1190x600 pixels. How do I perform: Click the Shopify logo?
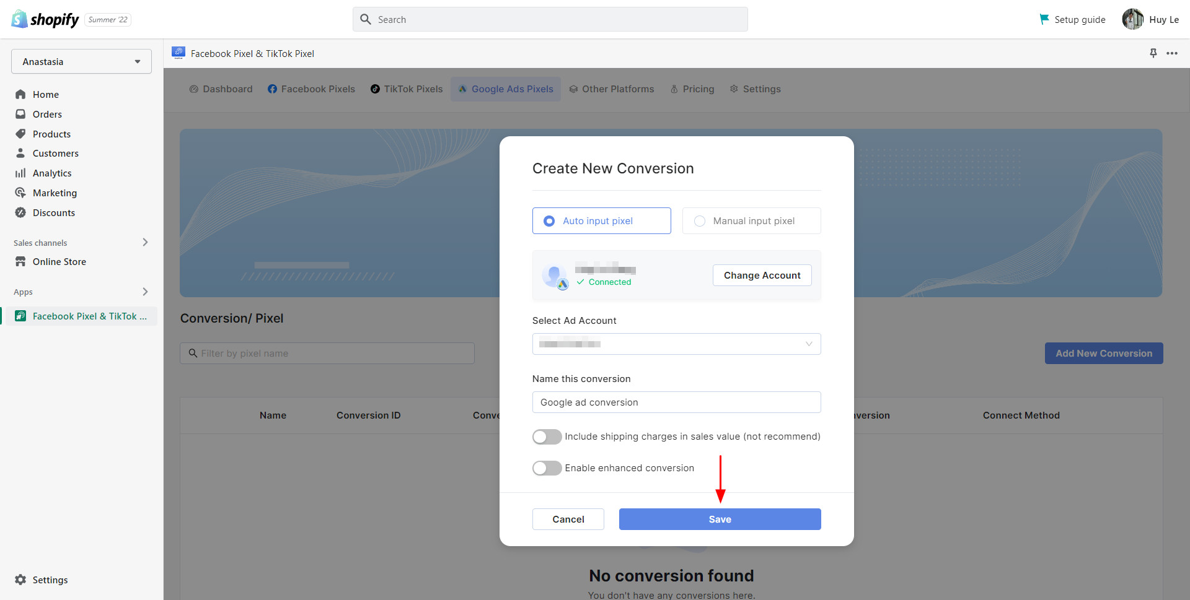click(45, 19)
